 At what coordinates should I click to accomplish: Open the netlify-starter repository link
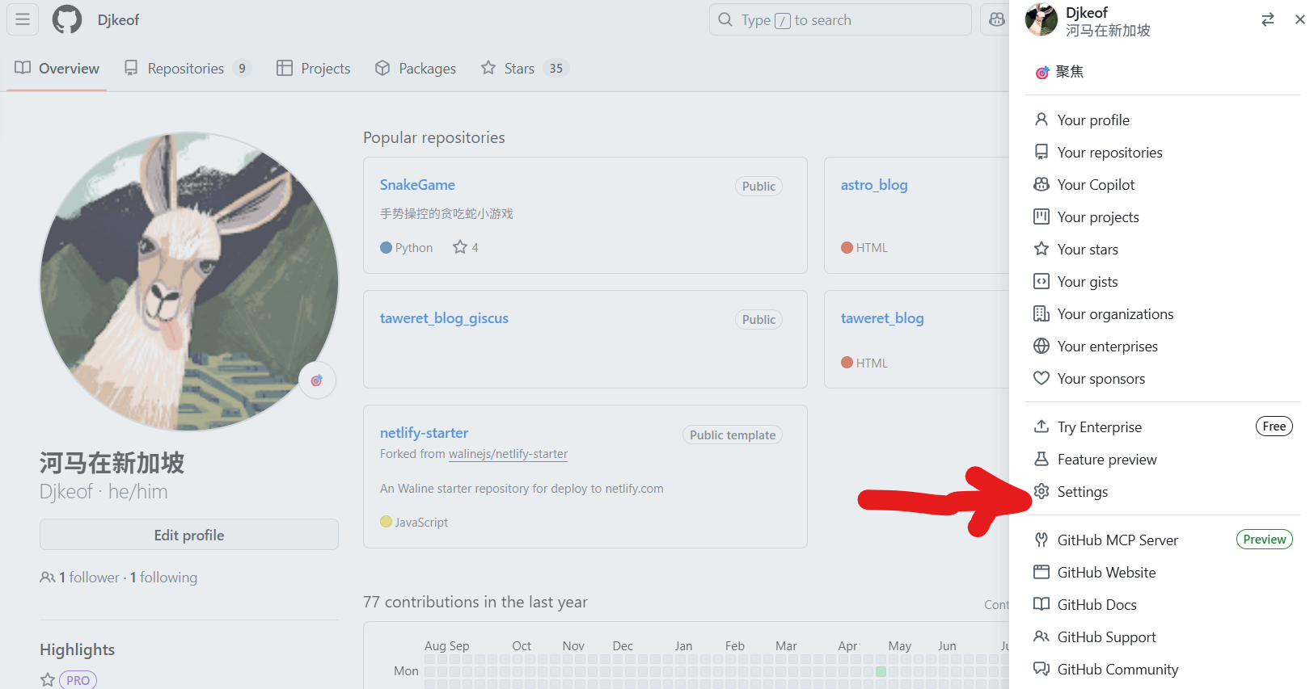[424, 433]
